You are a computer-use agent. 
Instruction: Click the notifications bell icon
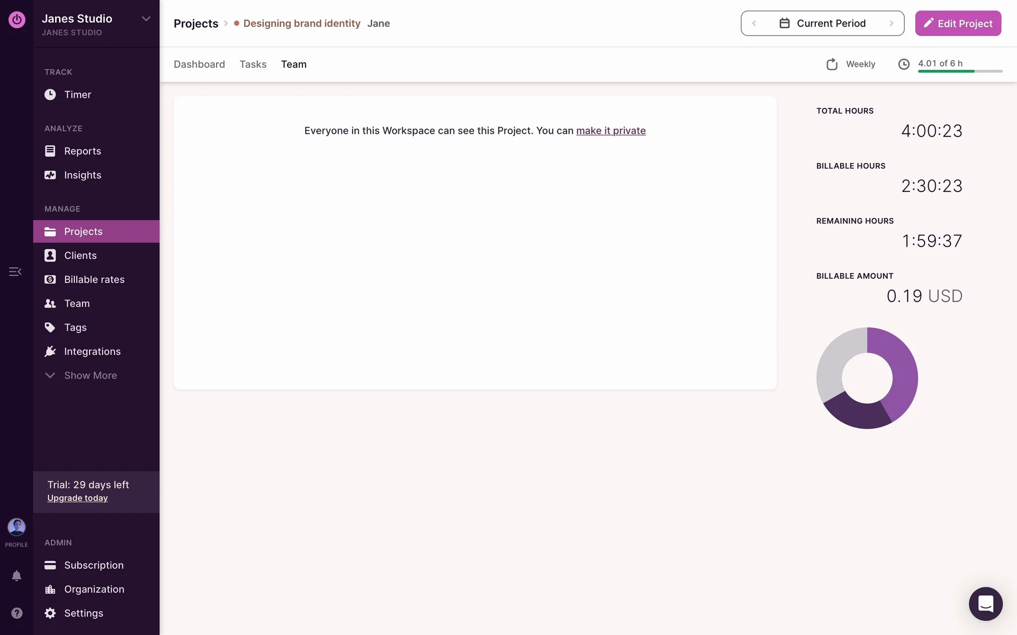click(x=16, y=576)
